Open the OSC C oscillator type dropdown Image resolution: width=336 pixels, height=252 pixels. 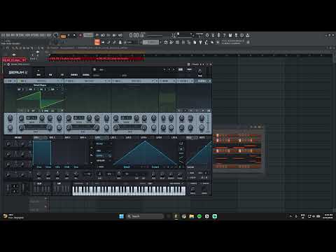pos(136,81)
